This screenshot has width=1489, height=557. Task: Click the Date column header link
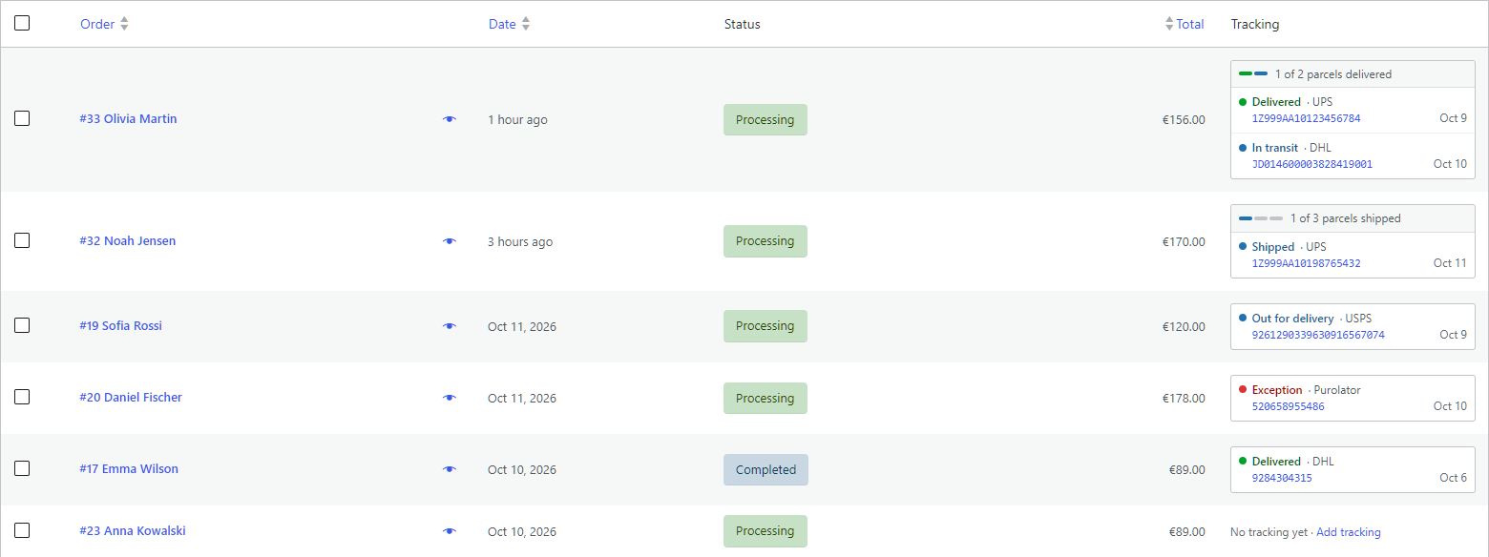tap(502, 24)
